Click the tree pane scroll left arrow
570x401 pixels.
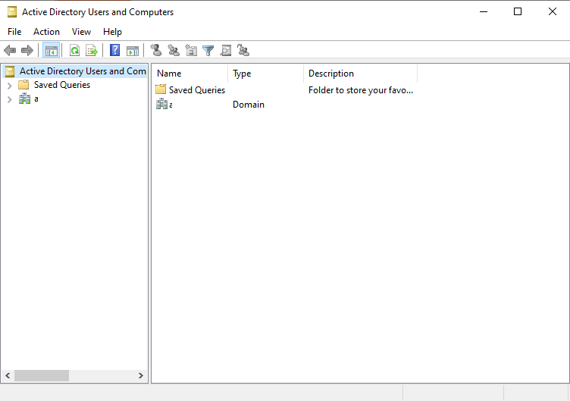[x=8, y=375]
